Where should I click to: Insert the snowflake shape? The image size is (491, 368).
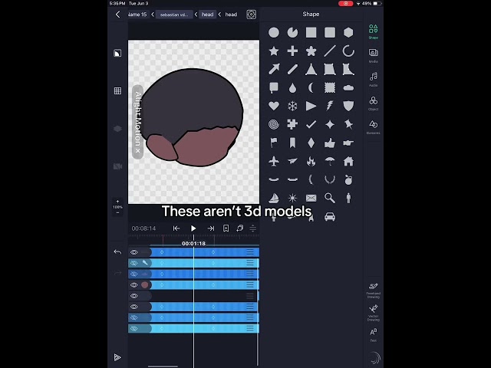pos(292,106)
